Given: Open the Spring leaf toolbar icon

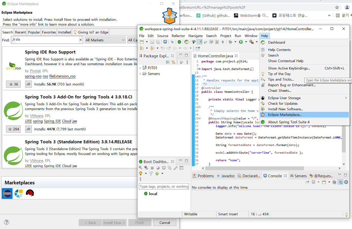Looking at the screenshot, I should (x=186, y=42).
